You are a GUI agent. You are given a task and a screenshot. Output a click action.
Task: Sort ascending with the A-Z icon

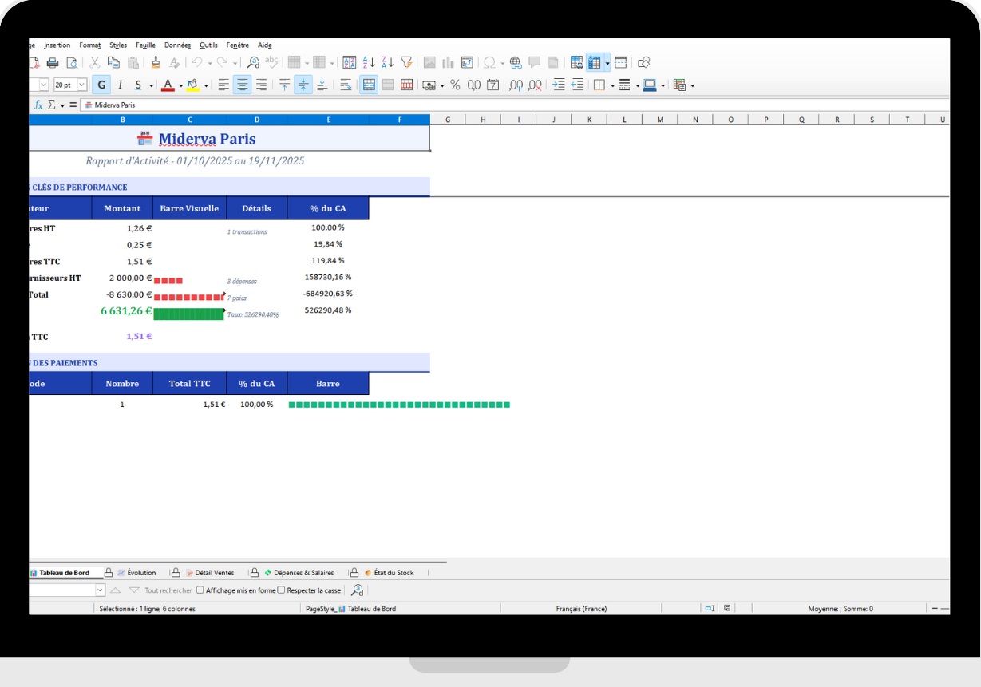[x=369, y=62]
